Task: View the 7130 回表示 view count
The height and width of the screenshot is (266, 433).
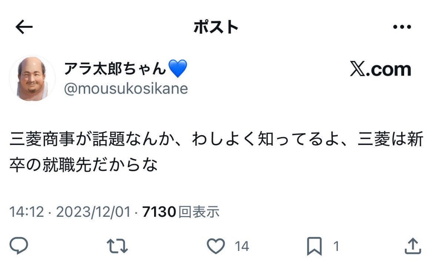Action: click(181, 212)
